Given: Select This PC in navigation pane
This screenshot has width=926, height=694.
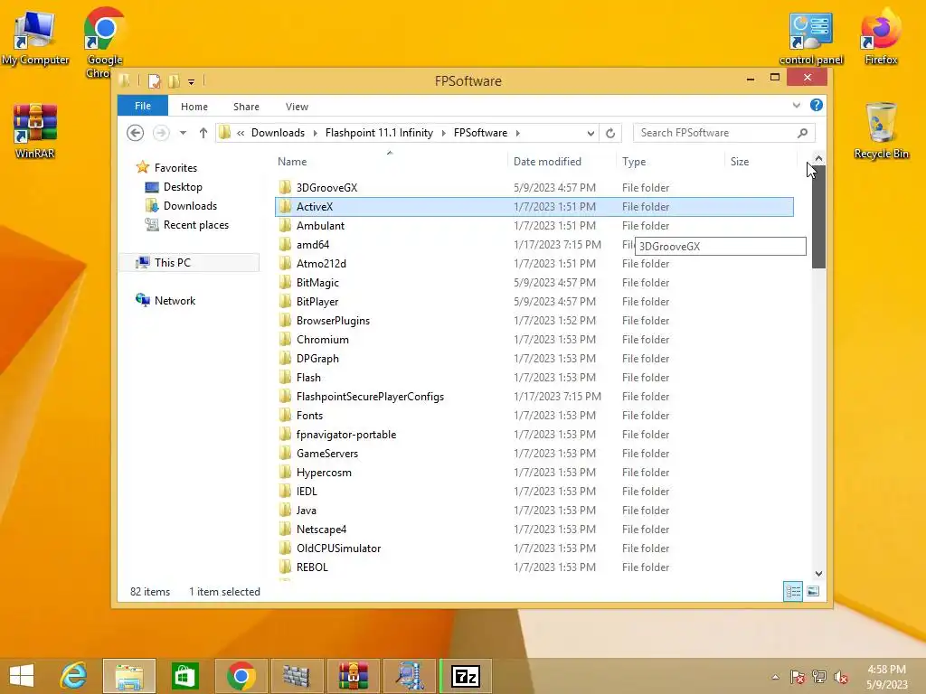Looking at the screenshot, I should tap(190, 263).
